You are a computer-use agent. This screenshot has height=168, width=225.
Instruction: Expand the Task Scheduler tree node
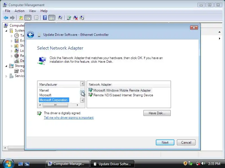[12, 36]
